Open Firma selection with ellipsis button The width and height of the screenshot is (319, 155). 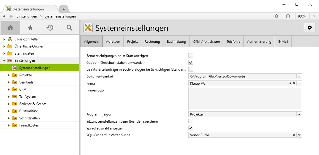click(x=299, y=83)
